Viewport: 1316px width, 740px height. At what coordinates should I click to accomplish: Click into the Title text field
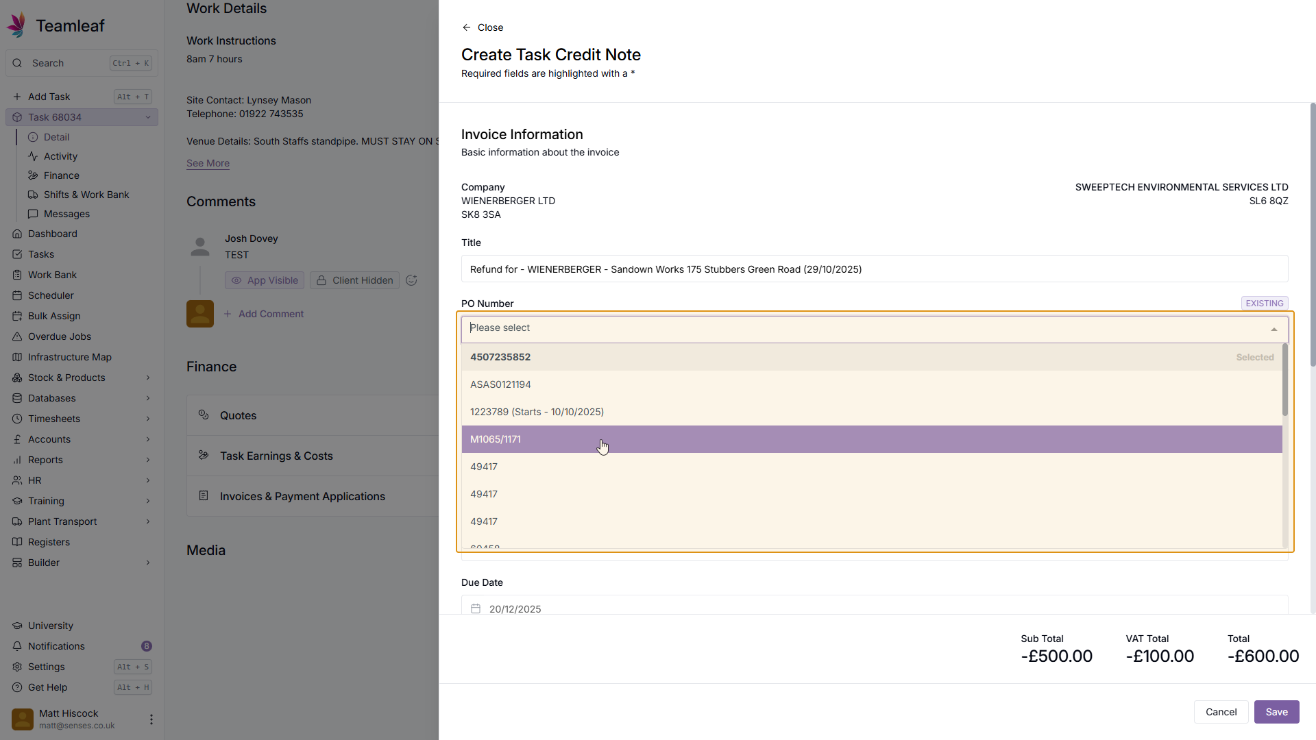click(x=874, y=269)
